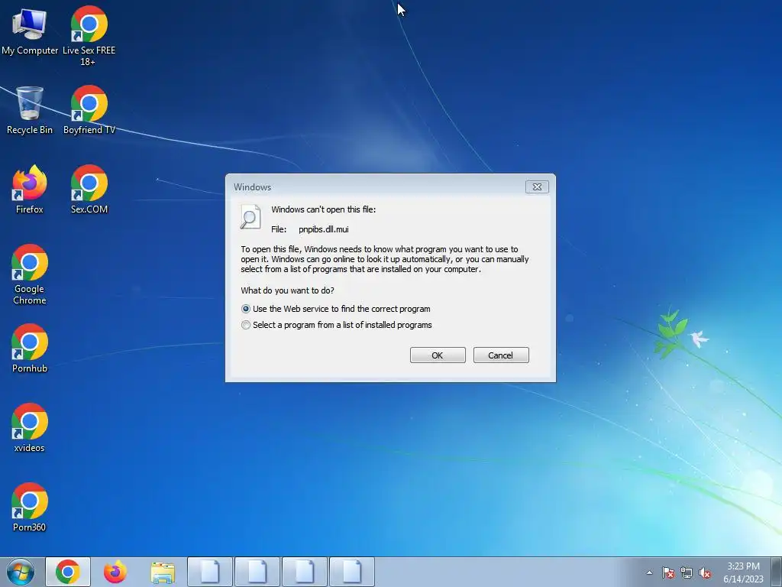The height and width of the screenshot is (587, 782).
Task: Open Windows Explorer from the taskbar
Action: pos(163,572)
